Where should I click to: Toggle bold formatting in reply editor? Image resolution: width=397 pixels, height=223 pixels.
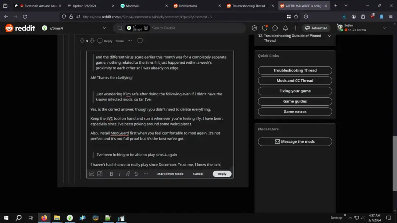click(x=111, y=174)
